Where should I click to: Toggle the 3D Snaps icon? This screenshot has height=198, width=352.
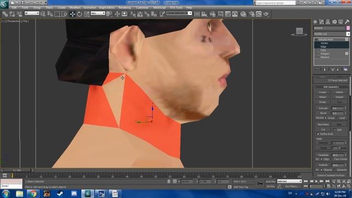click(133, 14)
